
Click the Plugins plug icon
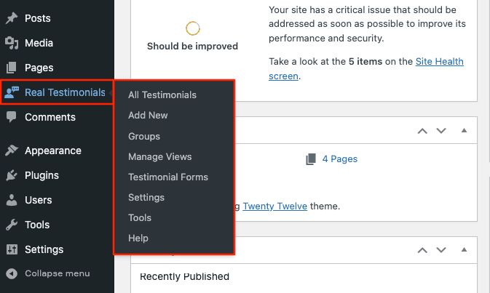point(12,175)
